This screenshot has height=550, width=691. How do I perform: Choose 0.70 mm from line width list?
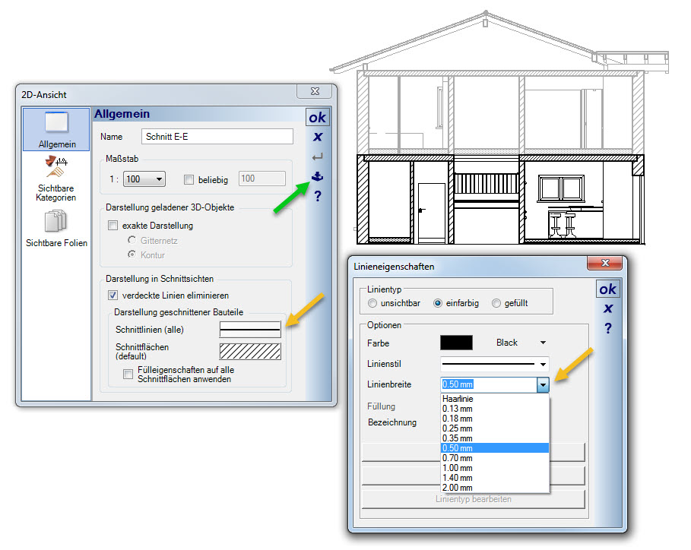coord(457,458)
